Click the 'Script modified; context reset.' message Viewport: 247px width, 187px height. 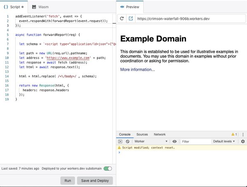[148, 148]
